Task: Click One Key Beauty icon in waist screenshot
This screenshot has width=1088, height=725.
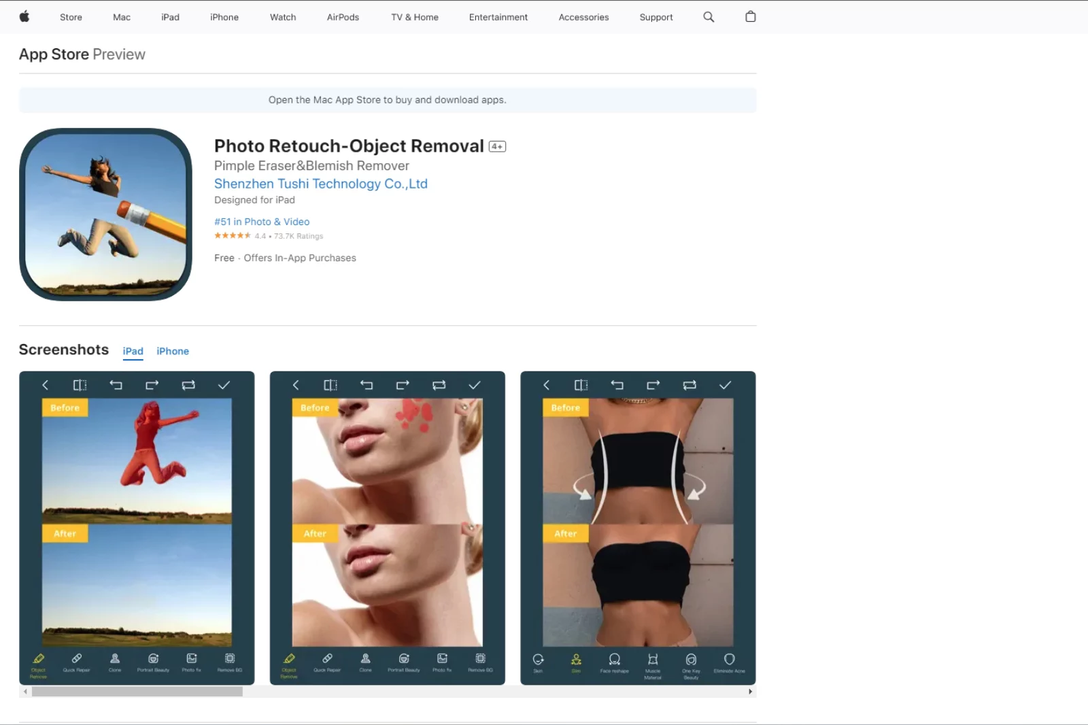Action: pos(691,659)
